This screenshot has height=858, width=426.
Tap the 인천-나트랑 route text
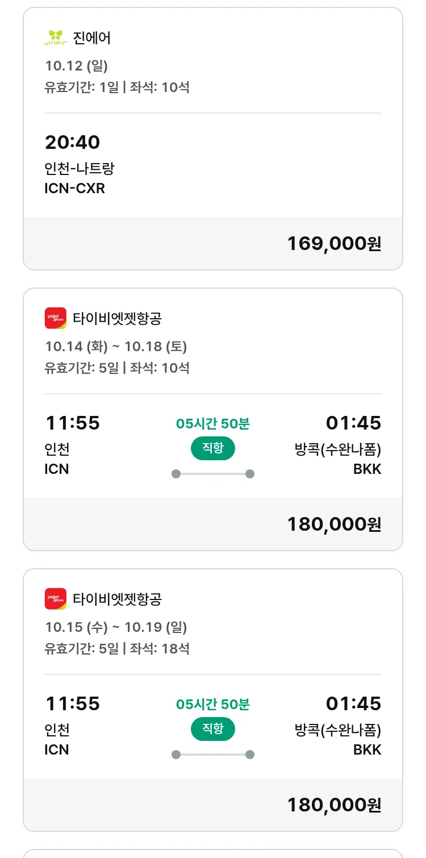coord(80,169)
